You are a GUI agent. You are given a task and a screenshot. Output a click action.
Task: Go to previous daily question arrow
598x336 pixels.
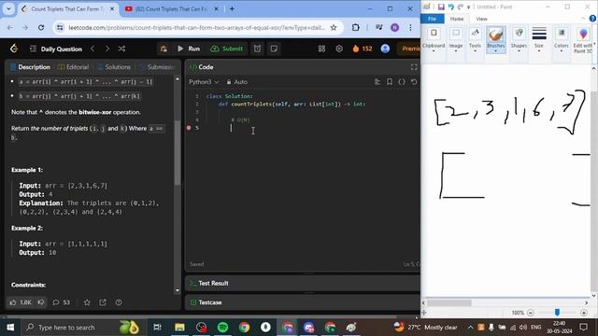[93, 49]
